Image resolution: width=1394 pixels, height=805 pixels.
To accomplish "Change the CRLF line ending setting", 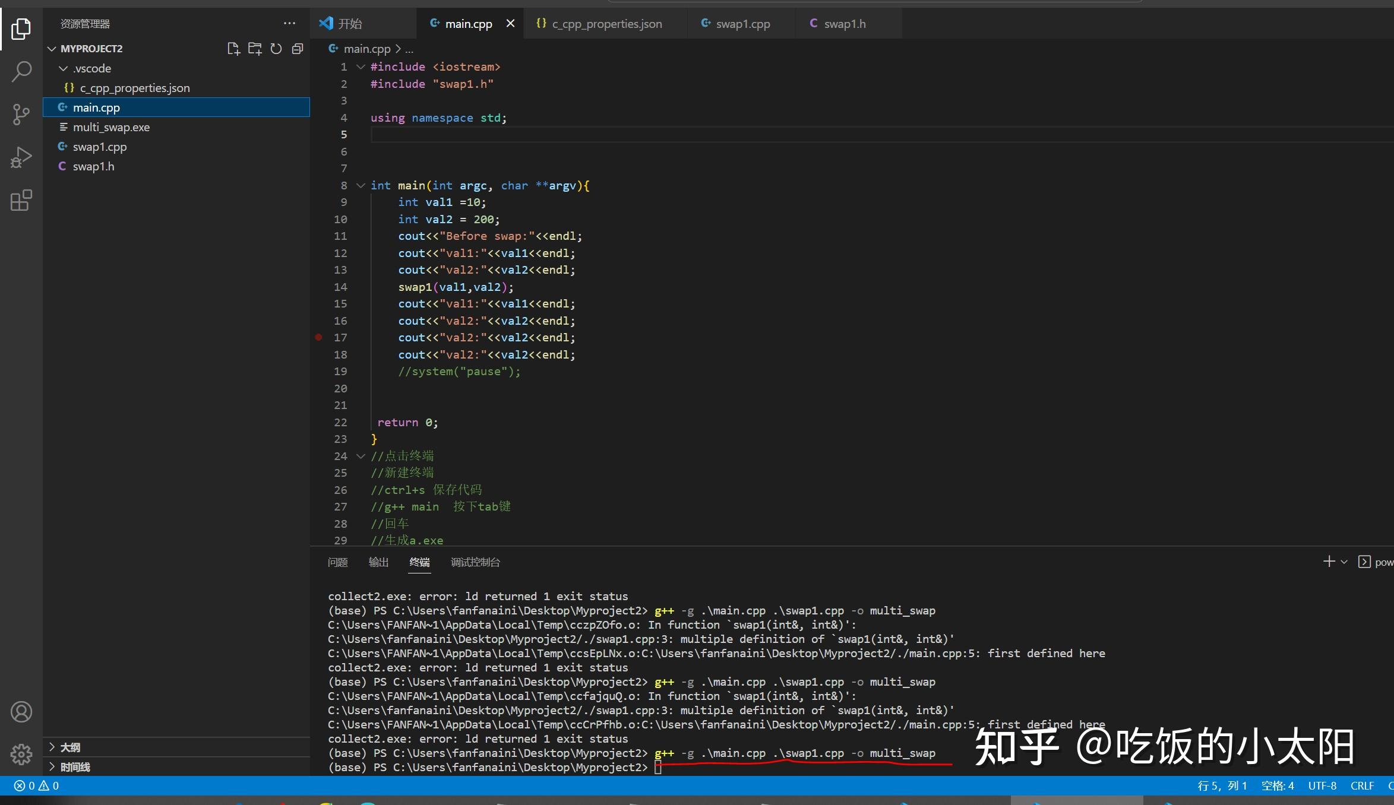I will point(1362,785).
